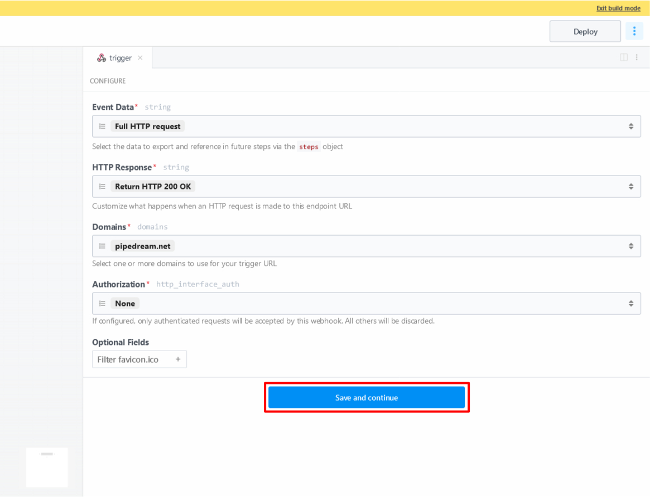Screen dimensions: 650x497
Task: Click the HTTP Response label
Action: (122, 167)
